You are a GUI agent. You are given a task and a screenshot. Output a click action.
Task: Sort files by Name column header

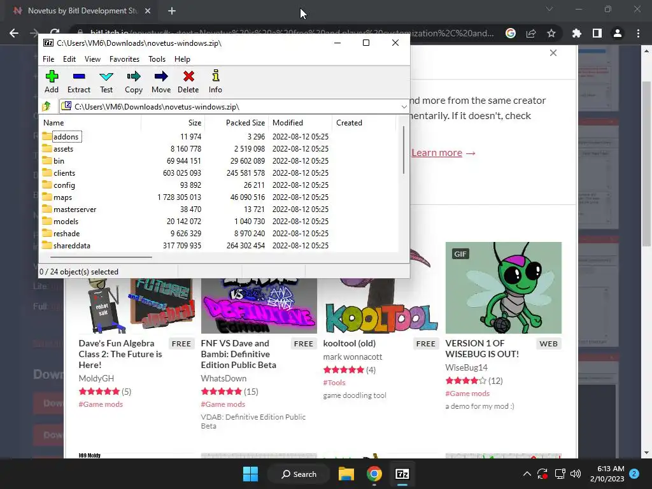(90, 123)
